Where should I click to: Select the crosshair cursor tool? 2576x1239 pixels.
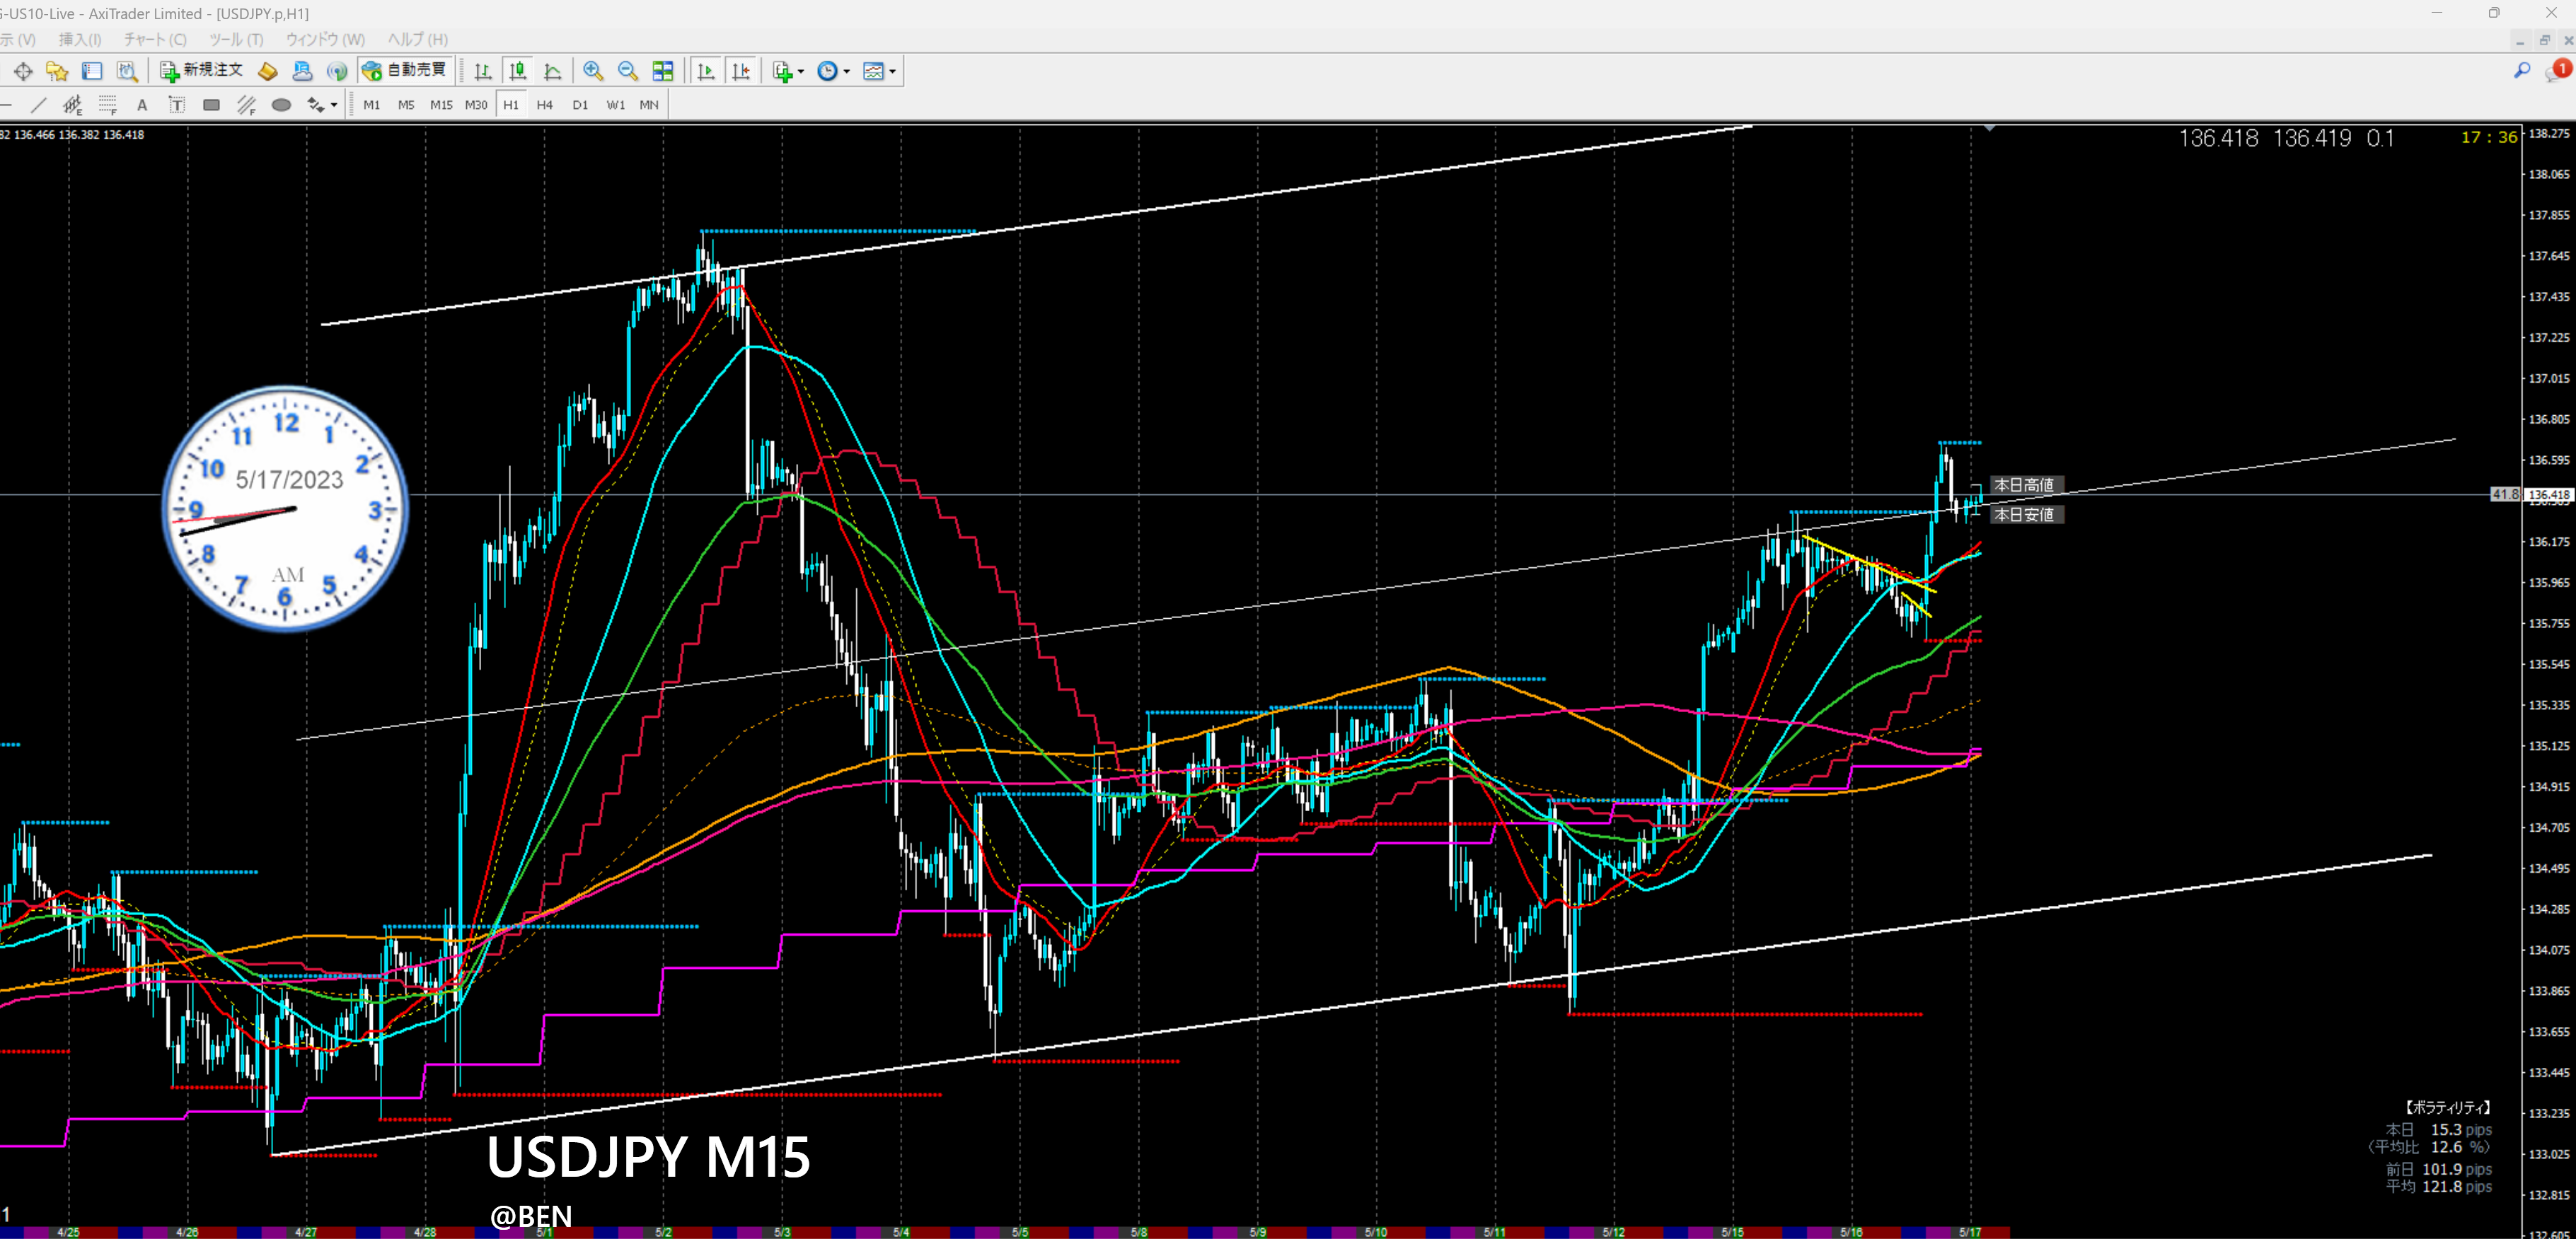pos(23,71)
